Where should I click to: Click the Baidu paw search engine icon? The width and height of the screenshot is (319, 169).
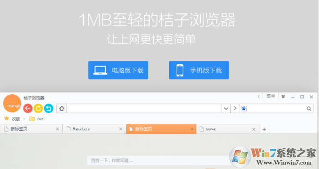(244, 108)
